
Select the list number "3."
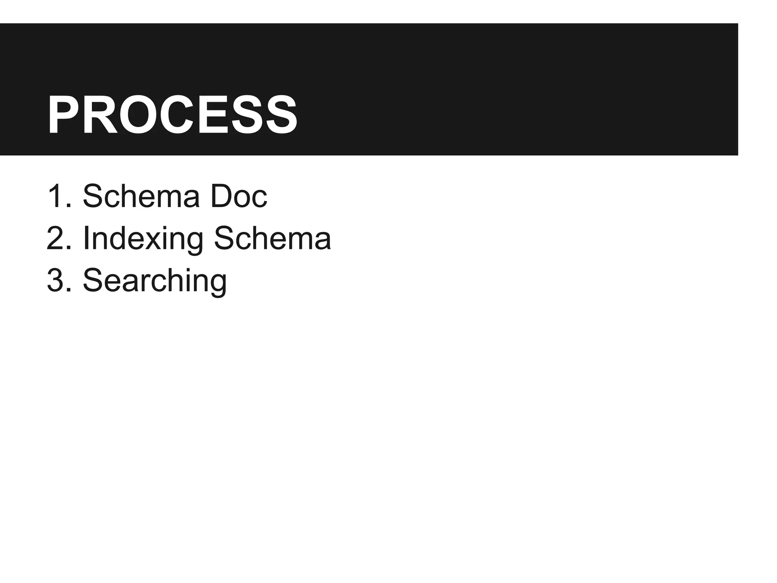tap(59, 280)
